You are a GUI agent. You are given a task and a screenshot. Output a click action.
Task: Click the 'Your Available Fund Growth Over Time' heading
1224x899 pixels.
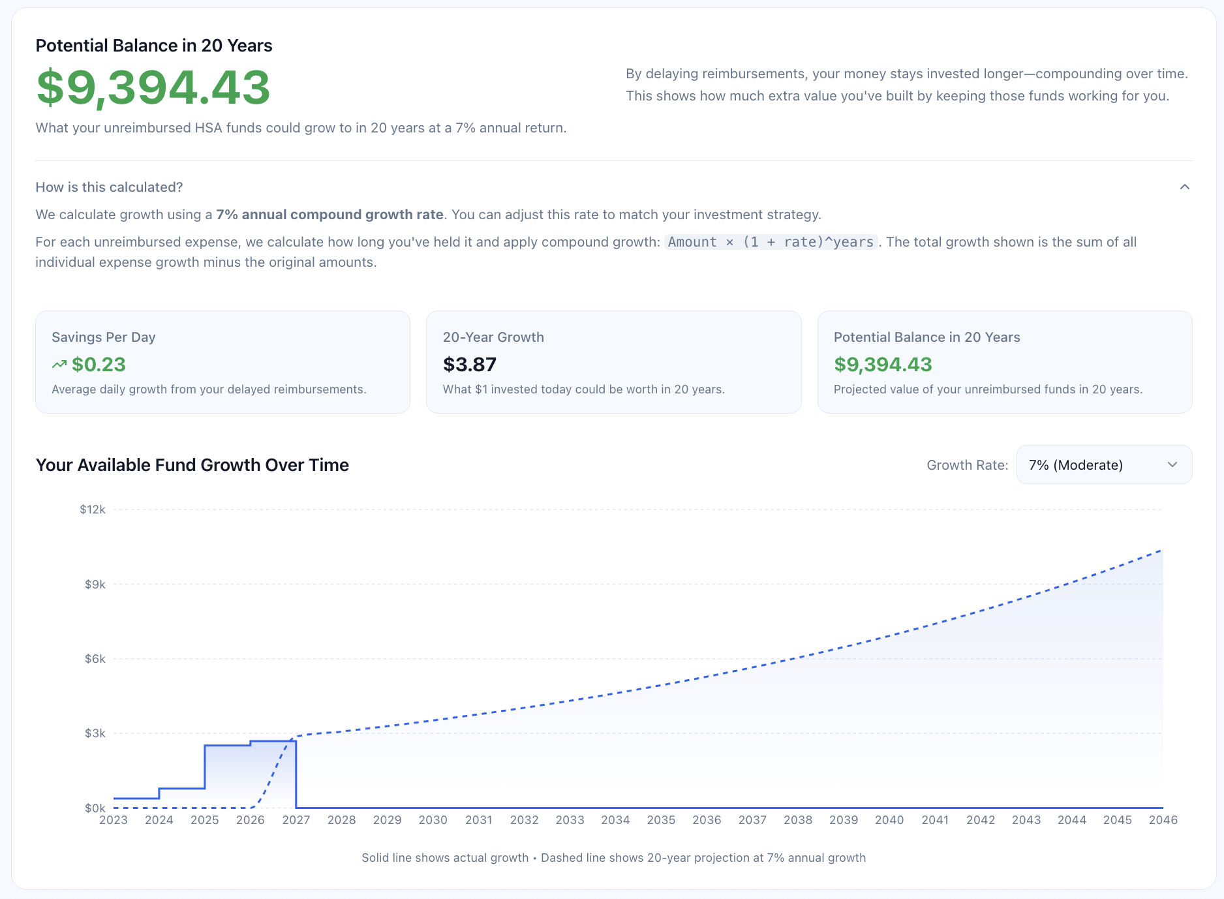pyautogui.click(x=192, y=465)
